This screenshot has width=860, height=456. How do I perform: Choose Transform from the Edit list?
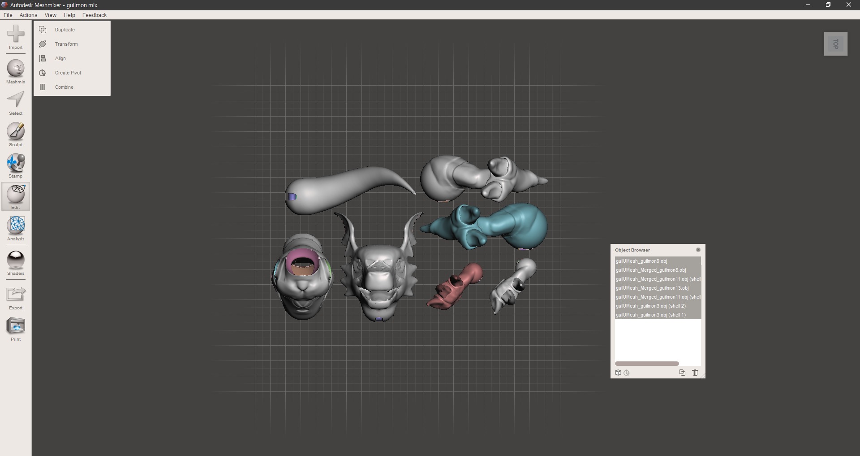(x=66, y=44)
